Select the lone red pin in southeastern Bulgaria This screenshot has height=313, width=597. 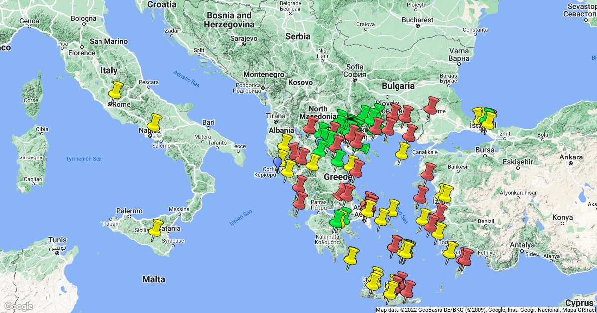tap(431, 105)
